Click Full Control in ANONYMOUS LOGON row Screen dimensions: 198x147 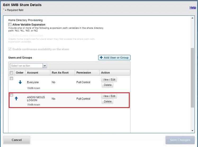pos(83,99)
